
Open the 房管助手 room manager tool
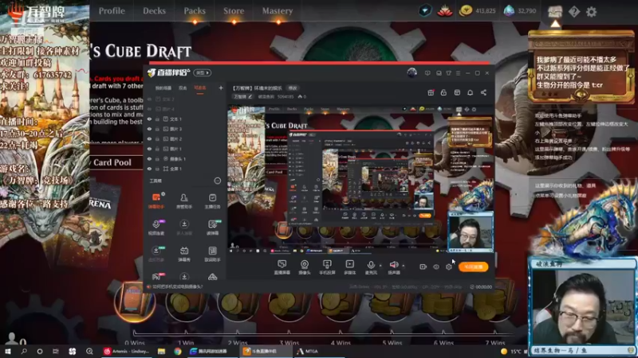(184, 200)
